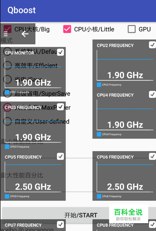The width and height of the screenshot is (156, 231).
Task: Enable the GPU checkbox
Action: (x=132, y=29)
